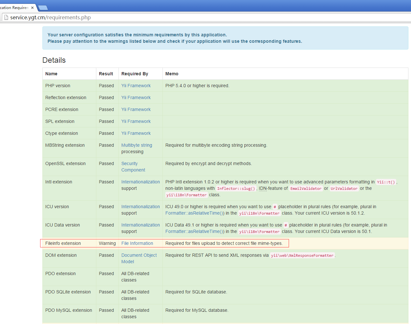The height and width of the screenshot is (324, 411).
Task: Open a new browser tab
Action: point(43,8)
